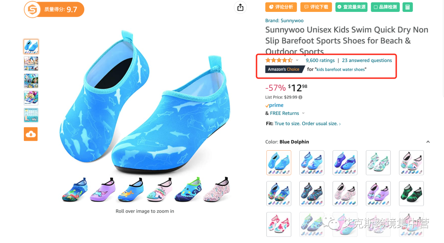
Task: Open the 9,600 ratings link
Action: [320, 60]
